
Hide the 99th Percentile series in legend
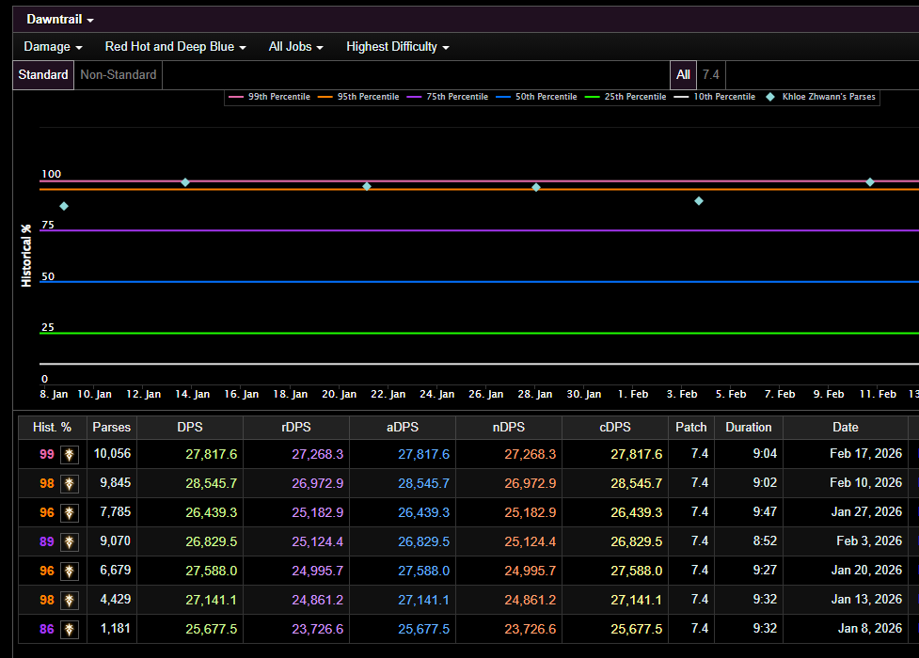pyautogui.click(x=271, y=97)
